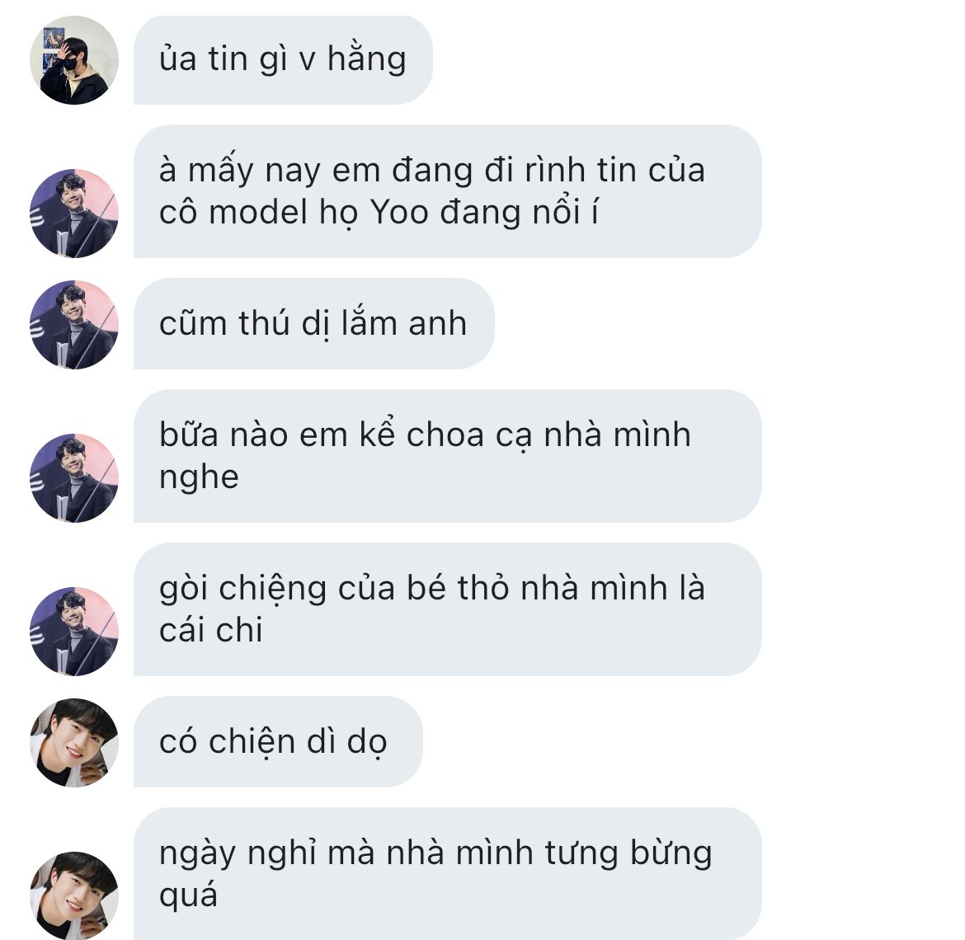965x940 pixels.
Task: Tap the message "ngày nghỉ mà nhà mình tưng bừng"
Action: 447,873
